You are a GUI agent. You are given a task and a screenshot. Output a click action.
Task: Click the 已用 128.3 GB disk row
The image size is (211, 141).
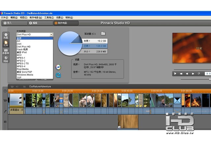[x=95, y=46]
